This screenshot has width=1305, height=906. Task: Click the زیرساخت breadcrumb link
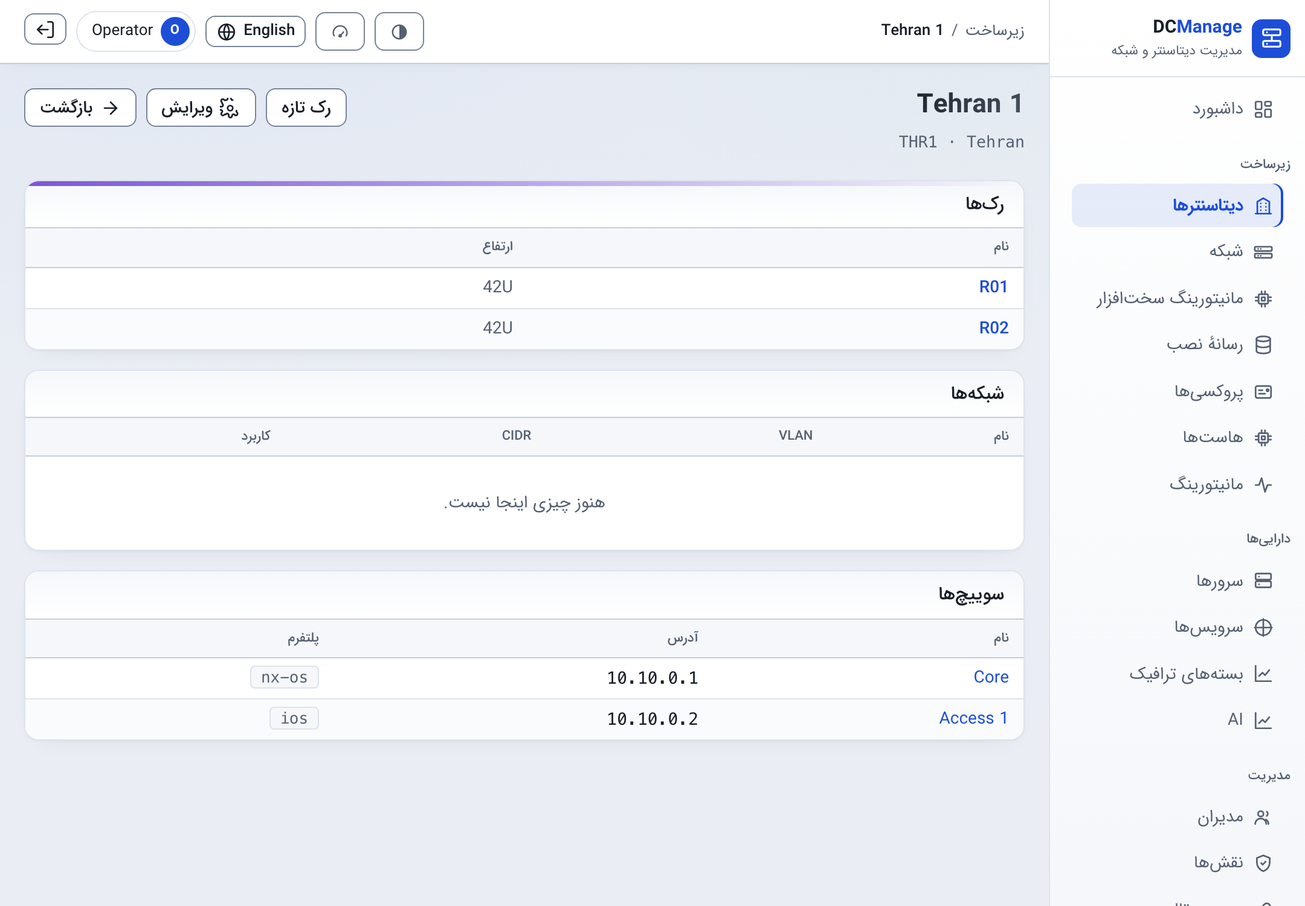[994, 30]
